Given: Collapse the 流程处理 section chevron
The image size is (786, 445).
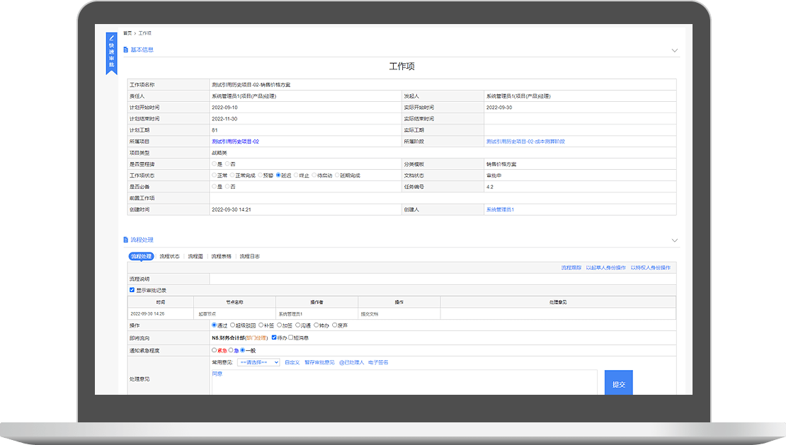Looking at the screenshot, I should pos(674,241).
